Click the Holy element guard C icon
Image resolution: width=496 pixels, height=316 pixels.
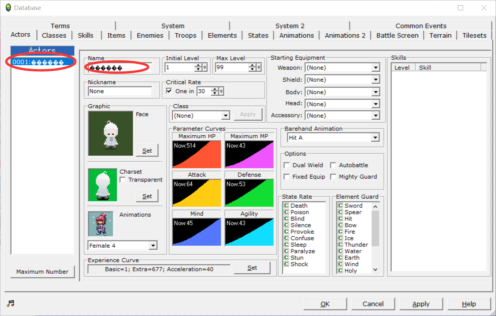[340, 271]
